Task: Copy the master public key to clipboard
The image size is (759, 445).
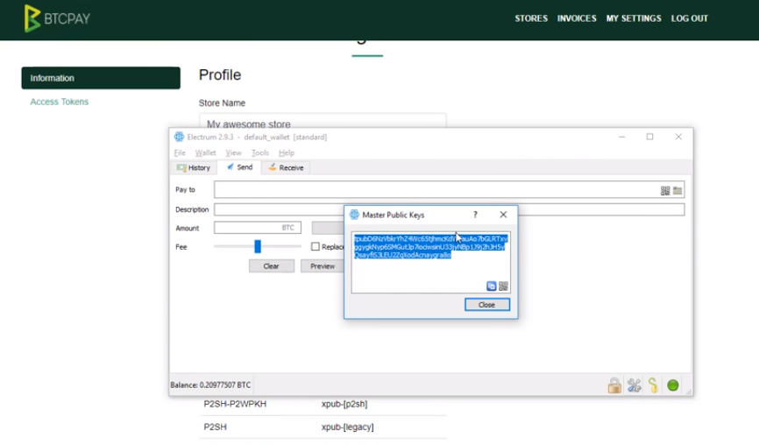Action: 492,286
